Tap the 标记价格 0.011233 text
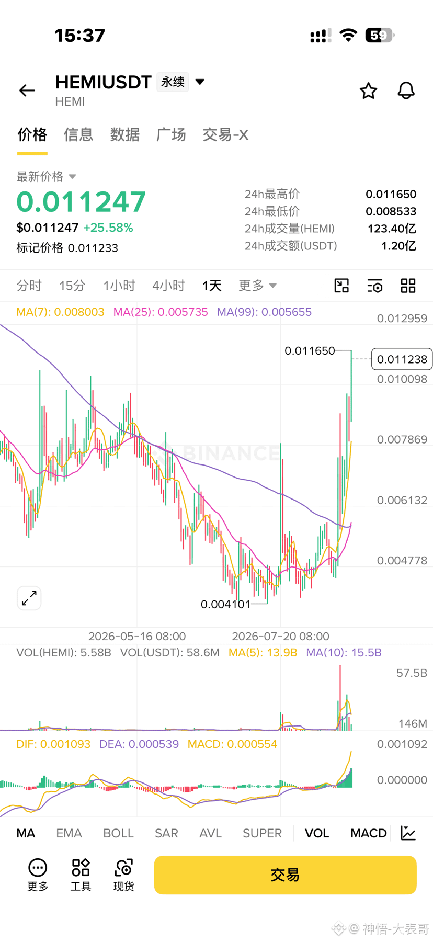This screenshot has height=942, width=433. [x=67, y=248]
